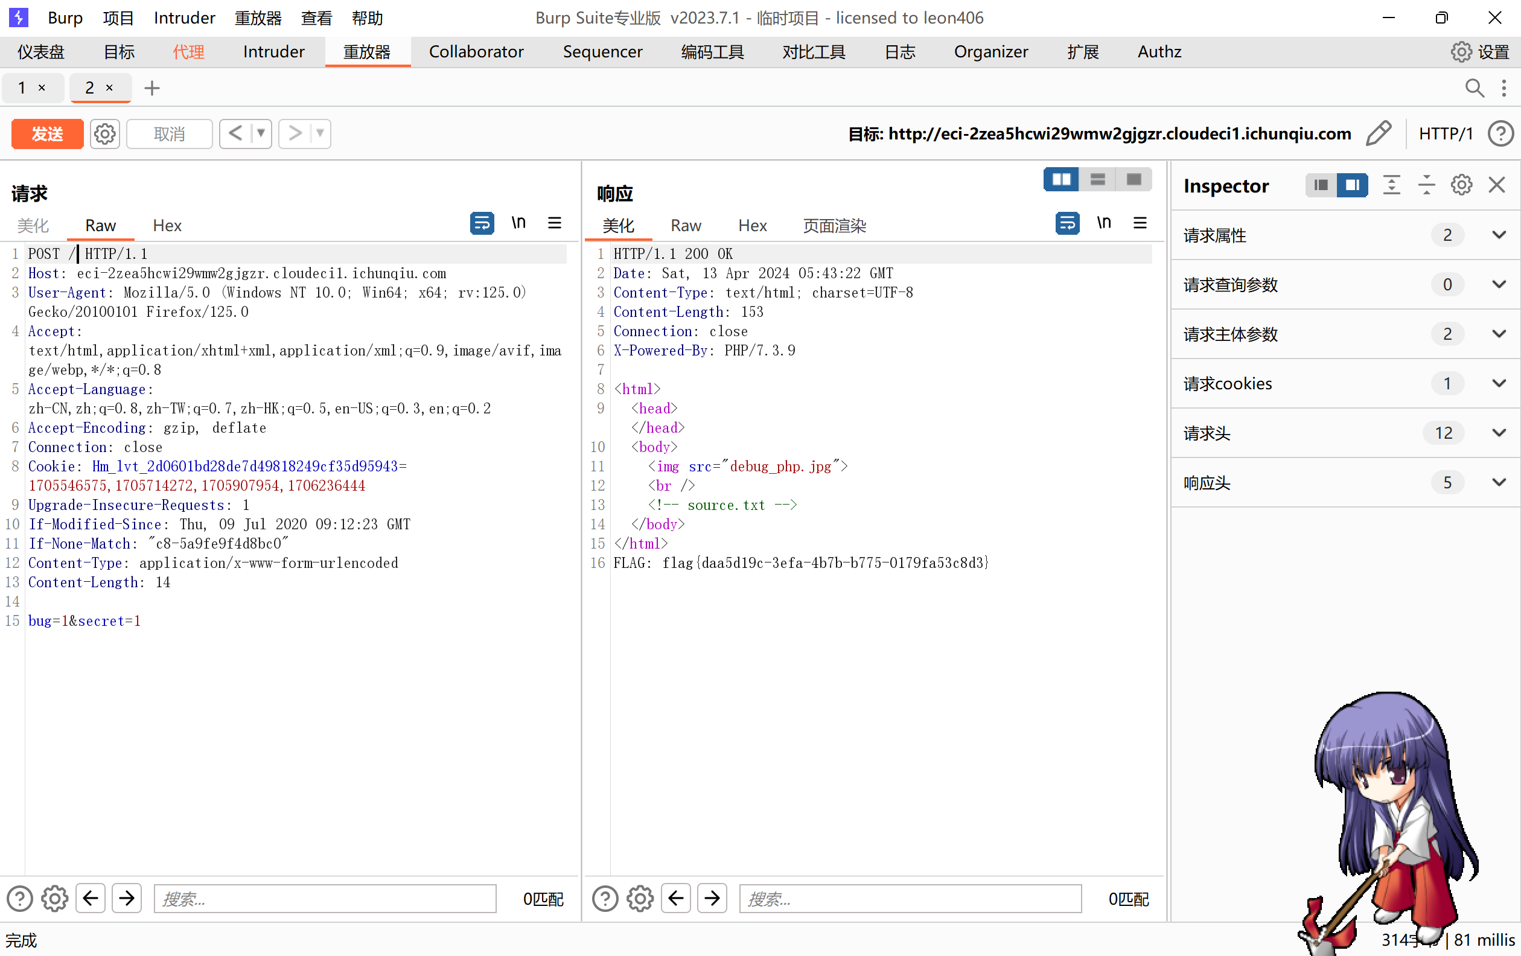
Task: Select side-by-side layout view
Action: point(1061,179)
